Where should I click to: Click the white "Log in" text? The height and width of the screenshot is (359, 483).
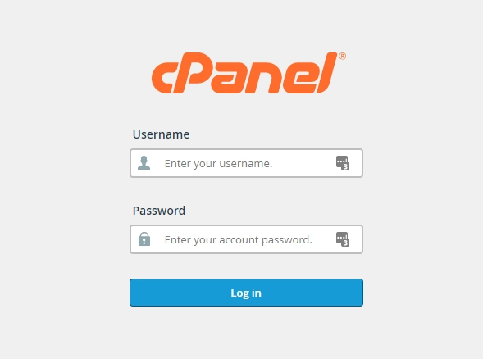tap(246, 293)
